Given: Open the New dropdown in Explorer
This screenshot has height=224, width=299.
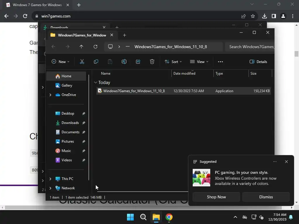Looking at the screenshot, I should [60, 62].
